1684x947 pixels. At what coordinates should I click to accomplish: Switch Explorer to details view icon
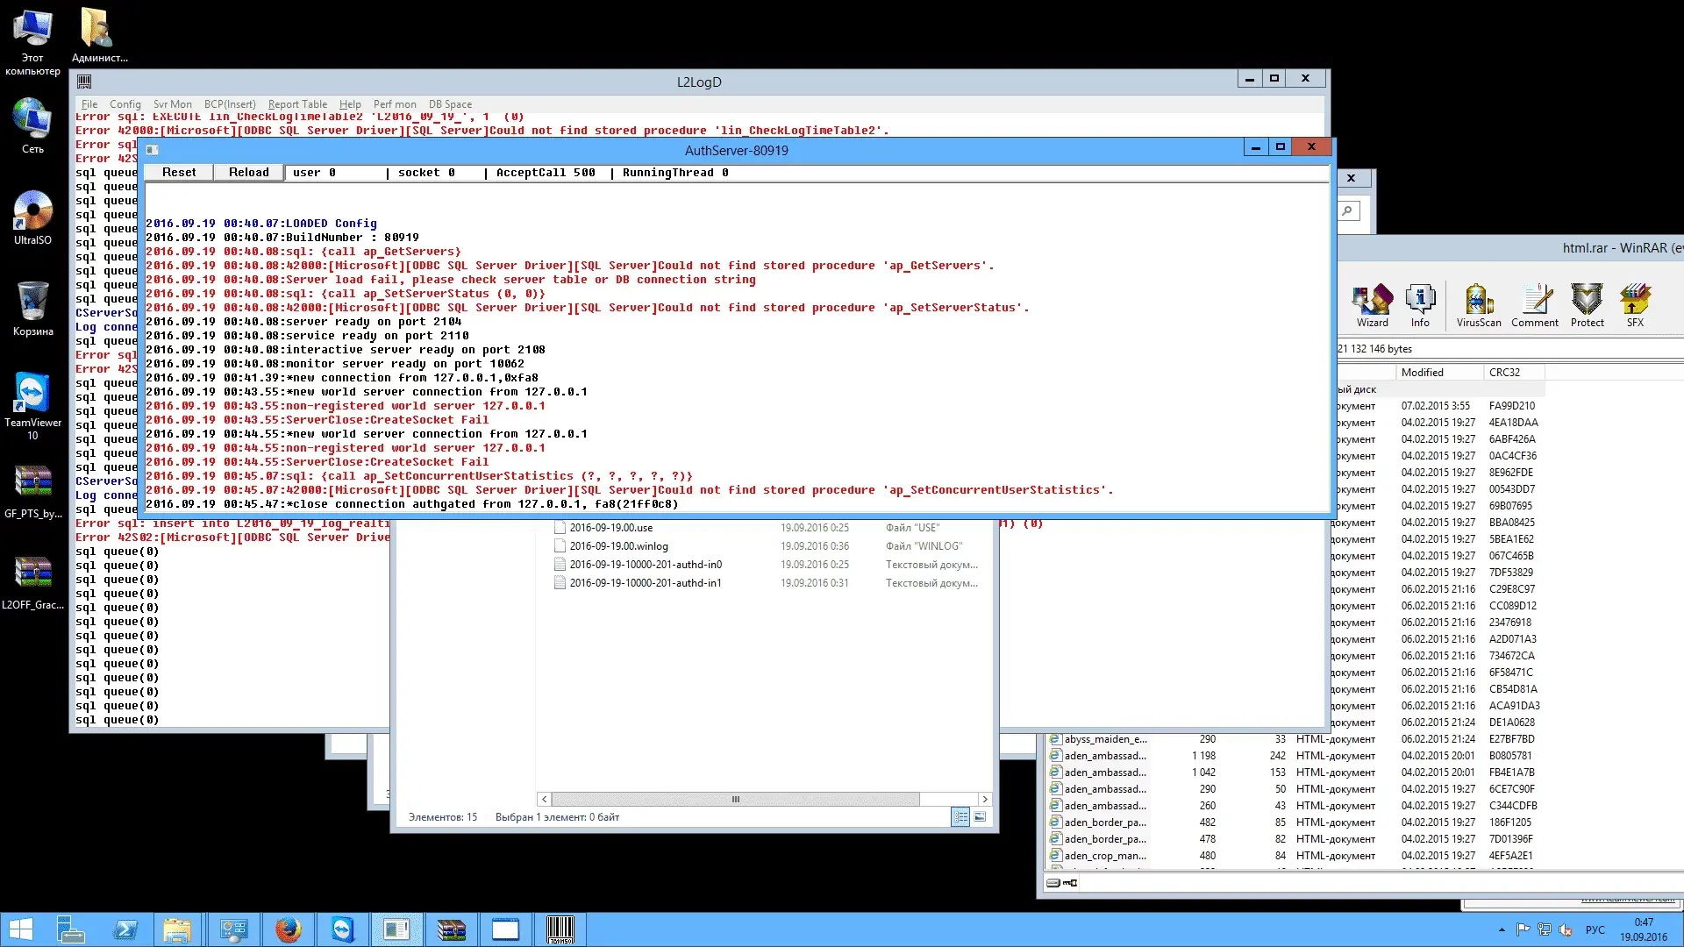[960, 817]
